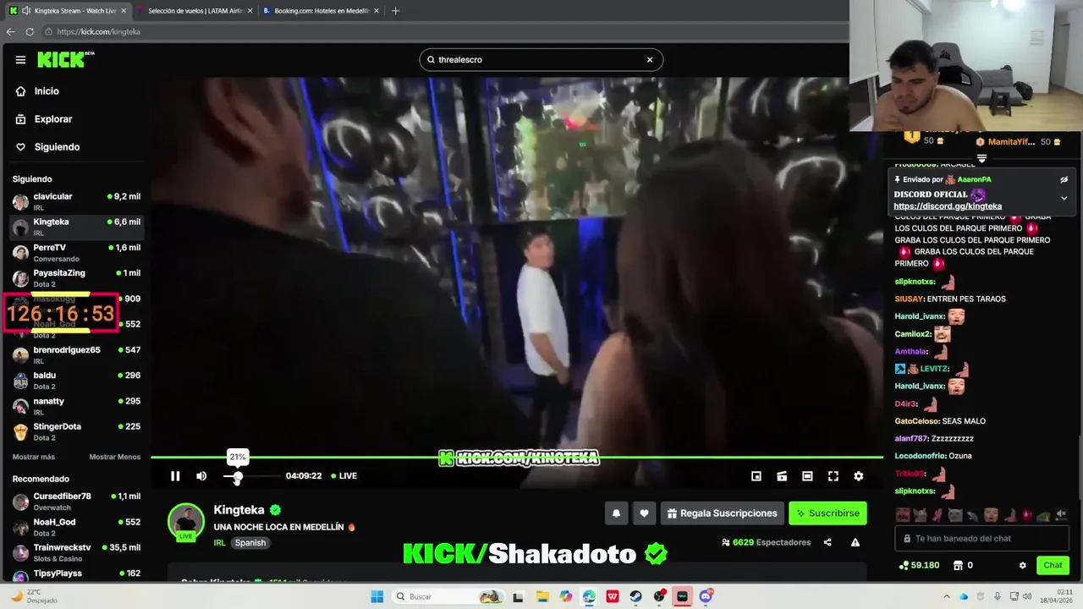Go to the Kick logo homepage

coord(65,59)
